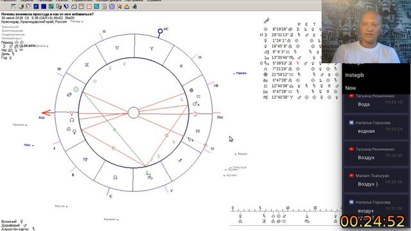Select the green Sun glyph in Cancer sector
Viewport: 411px width, 231px height.
[x=76, y=89]
